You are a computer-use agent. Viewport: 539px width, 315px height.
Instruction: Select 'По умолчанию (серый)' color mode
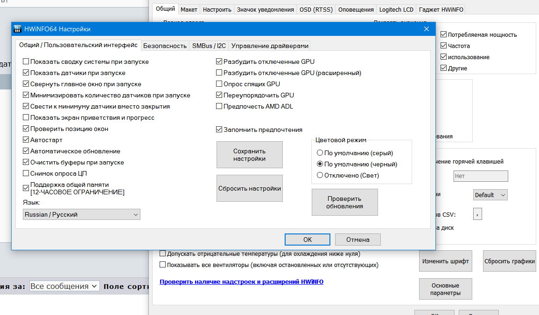point(320,153)
